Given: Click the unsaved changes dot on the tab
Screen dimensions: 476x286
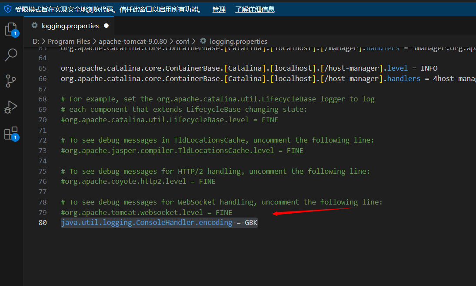Looking at the screenshot, I should (106, 26).
